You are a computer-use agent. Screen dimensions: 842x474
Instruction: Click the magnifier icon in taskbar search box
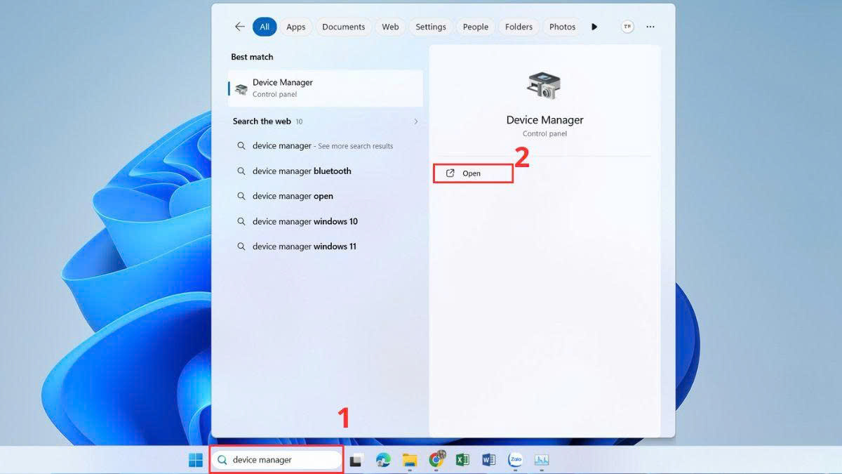(x=222, y=461)
